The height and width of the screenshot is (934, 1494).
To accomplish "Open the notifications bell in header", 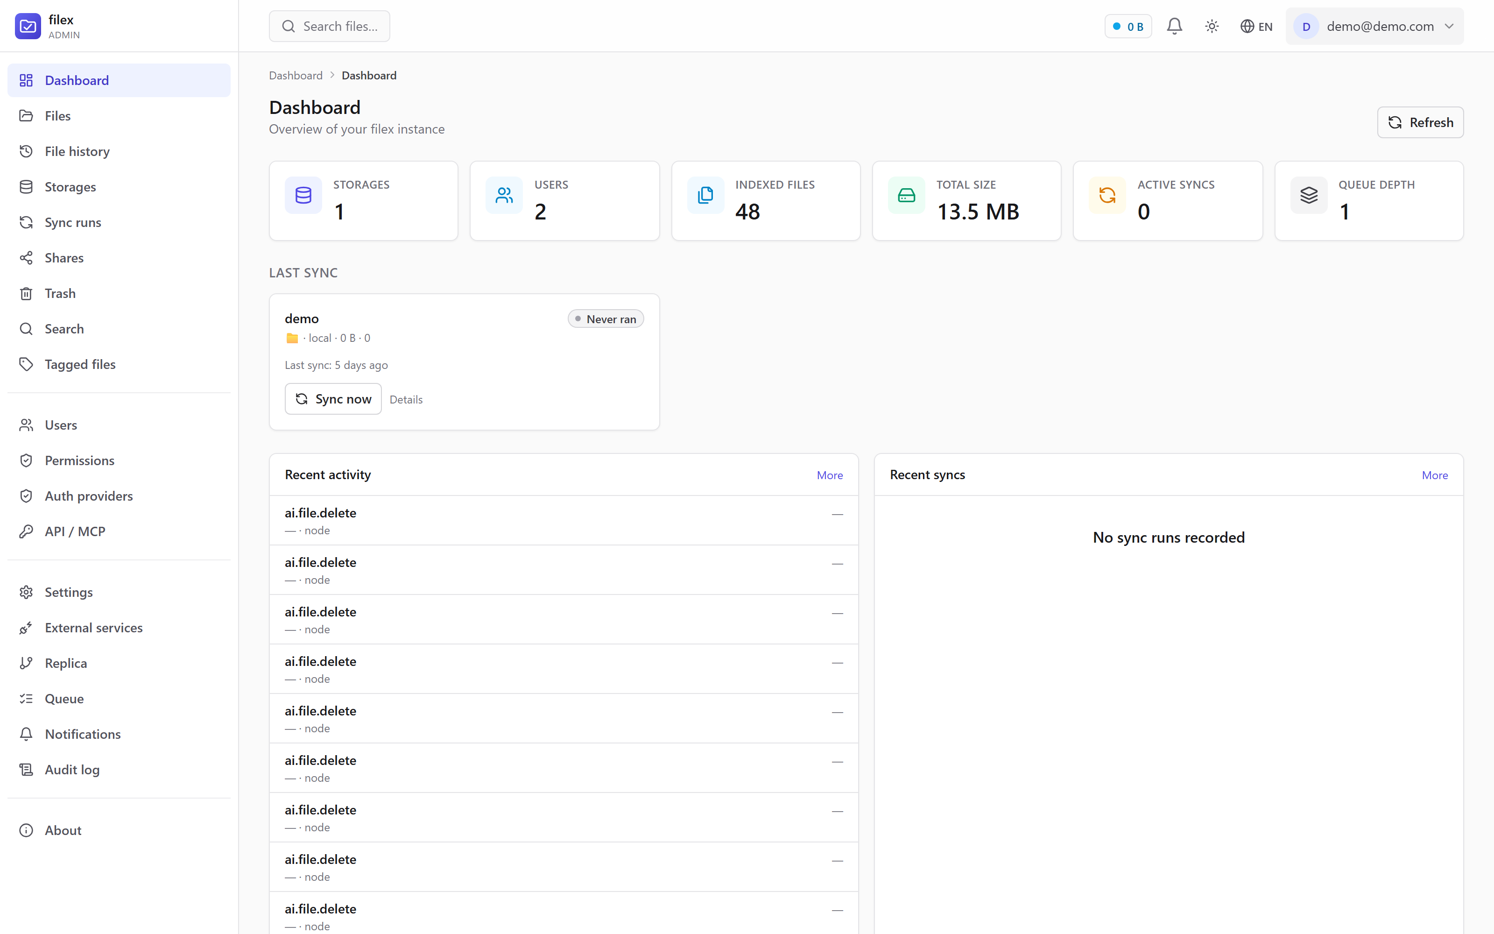I will [x=1174, y=26].
